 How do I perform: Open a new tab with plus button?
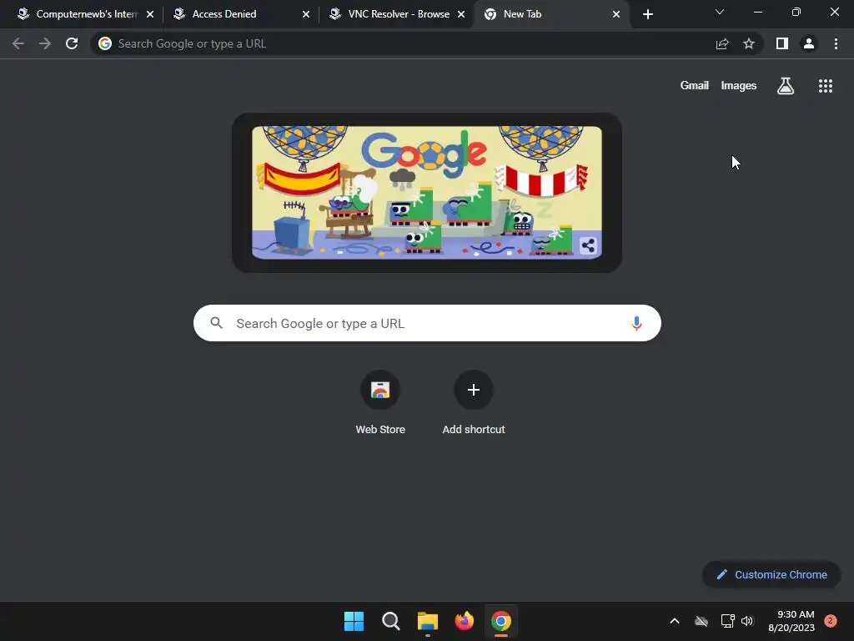[x=647, y=14]
